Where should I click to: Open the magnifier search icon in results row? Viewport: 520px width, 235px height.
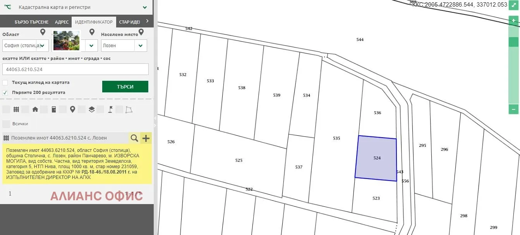pyautogui.click(x=134, y=138)
